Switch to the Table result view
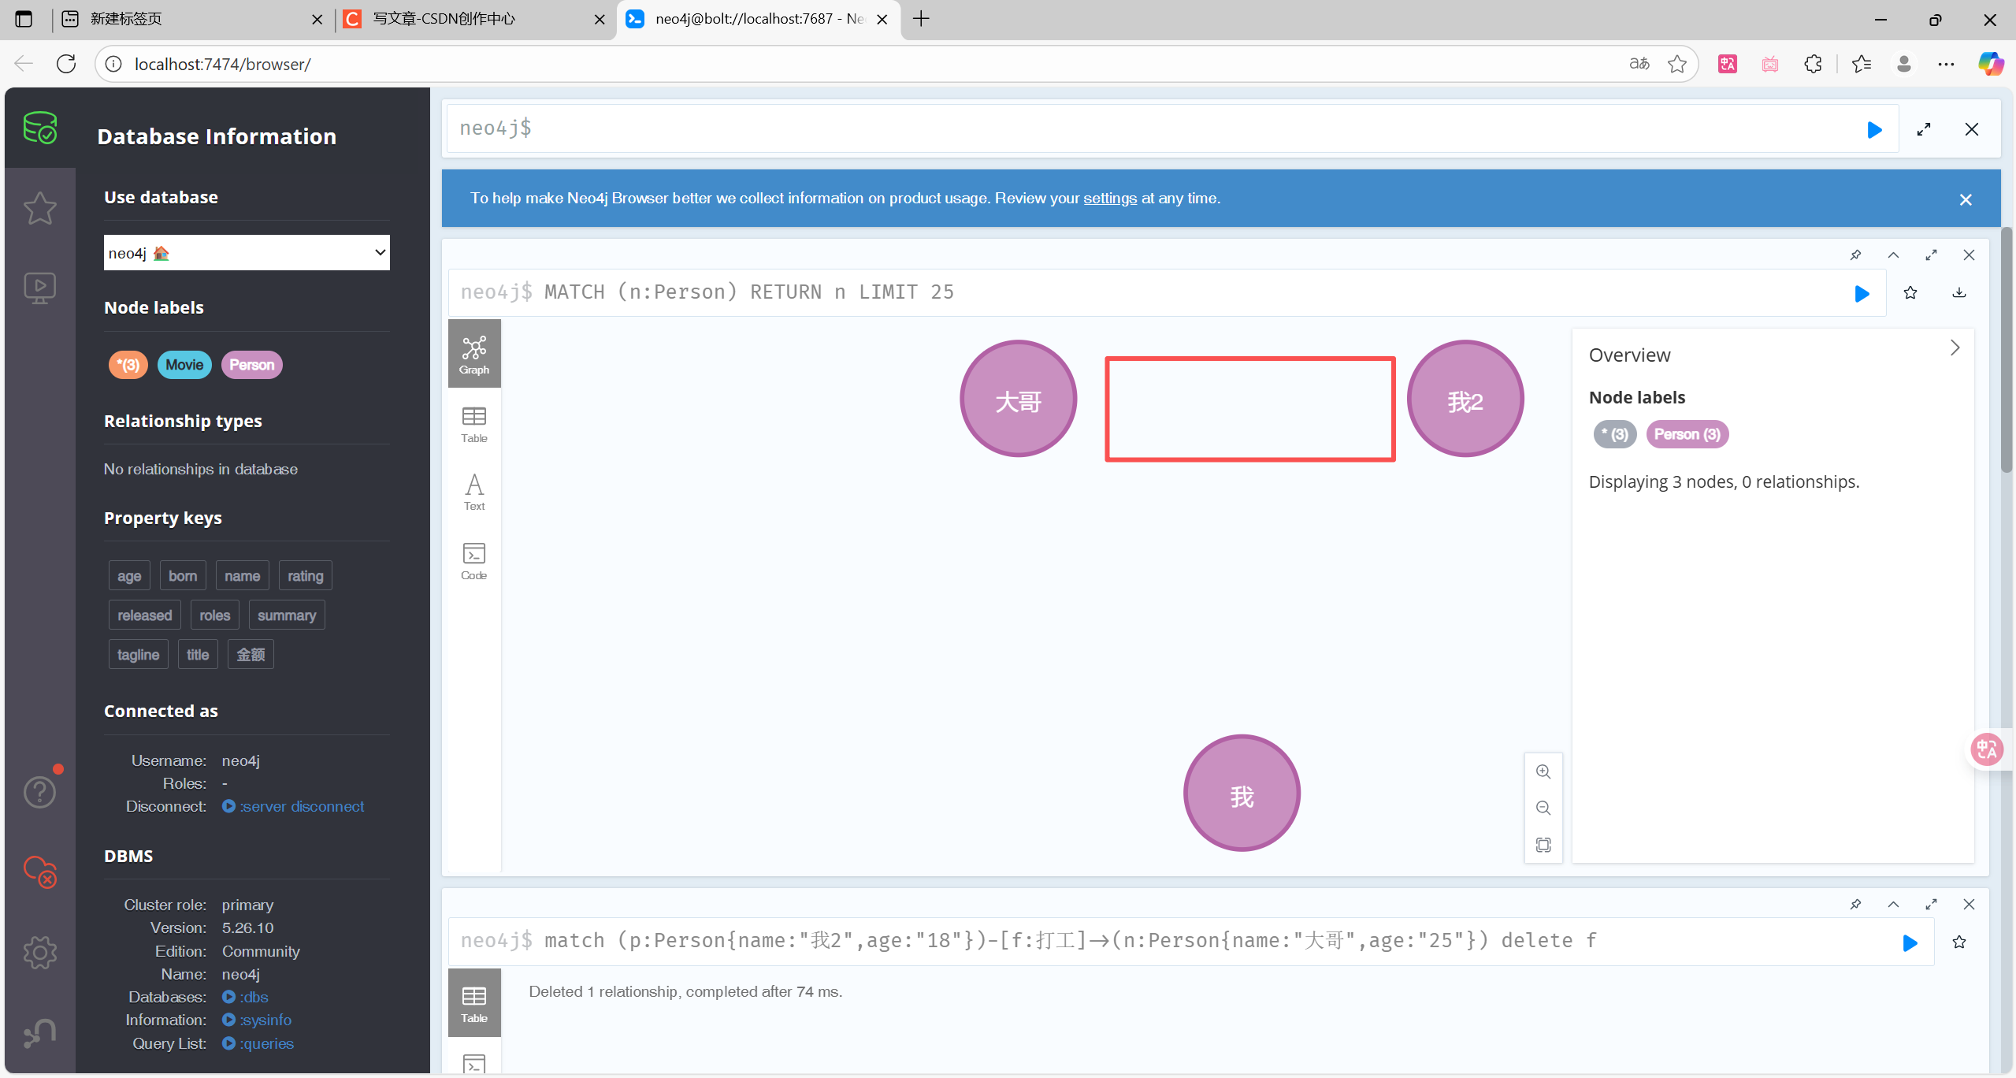Screen dimensions: 2016x1078 point(473,424)
